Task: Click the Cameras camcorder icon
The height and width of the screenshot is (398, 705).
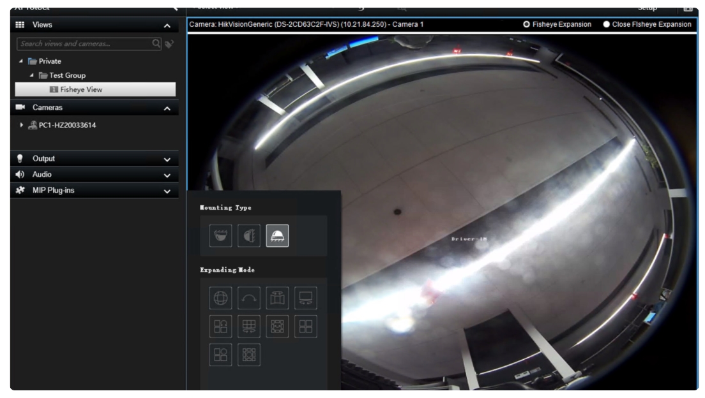Action: click(x=20, y=107)
